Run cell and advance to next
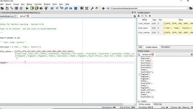 point(37,8)
